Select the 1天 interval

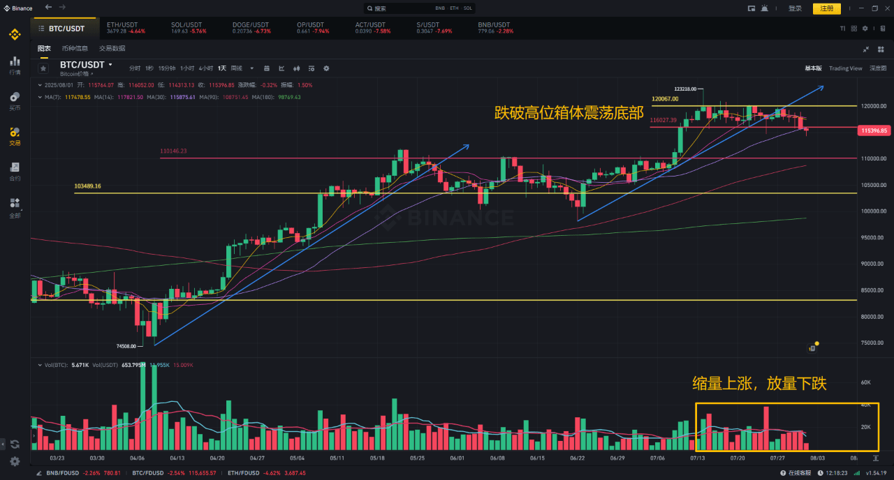point(222,68)
